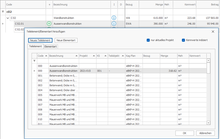220x139 pixels.
Task: Sort dialog grid by Teilobjekt column
Action: pyautogui.click(x=117, y=56)
